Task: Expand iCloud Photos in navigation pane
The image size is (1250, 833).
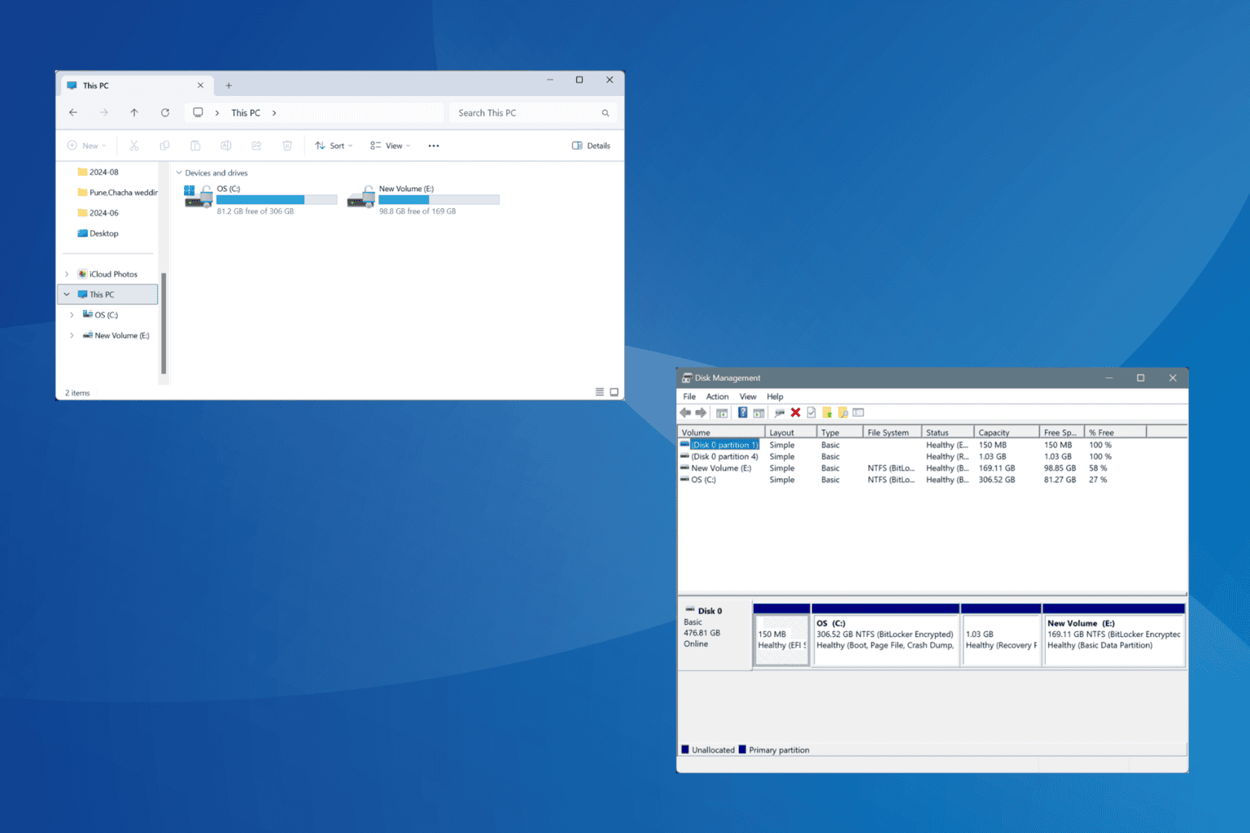Action: click(x=67, y=274)
